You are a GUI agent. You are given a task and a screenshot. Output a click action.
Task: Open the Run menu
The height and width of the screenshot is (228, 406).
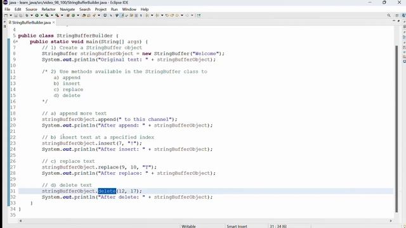pyautogui.click(x=114, y=9)
